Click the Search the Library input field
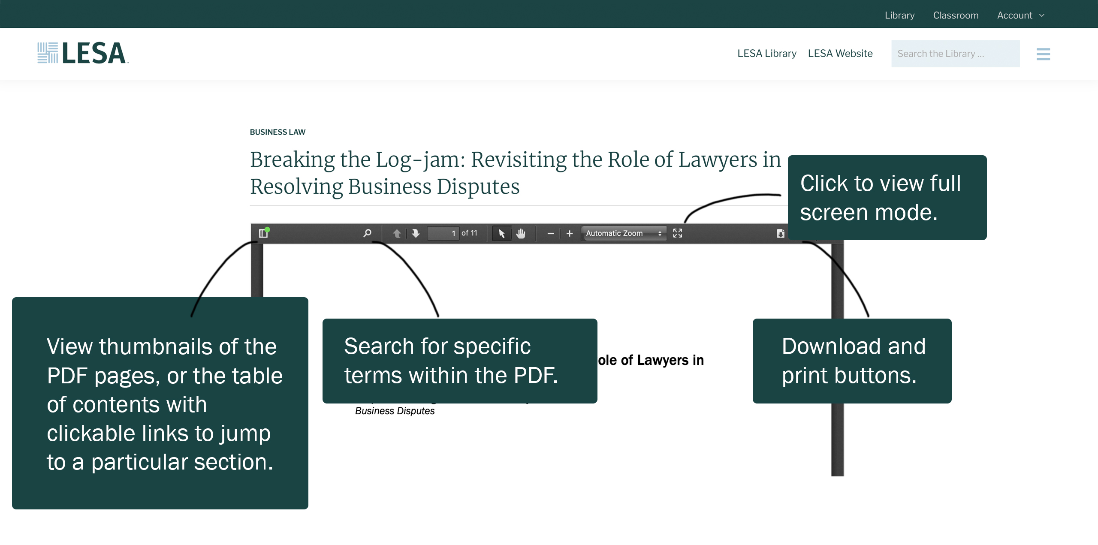1098x545 pixels. point(954,53)
